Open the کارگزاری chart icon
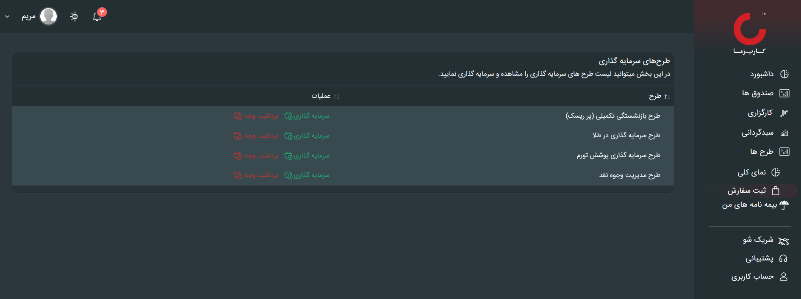This screenshot has height=299, width=801. pos(784,113)
